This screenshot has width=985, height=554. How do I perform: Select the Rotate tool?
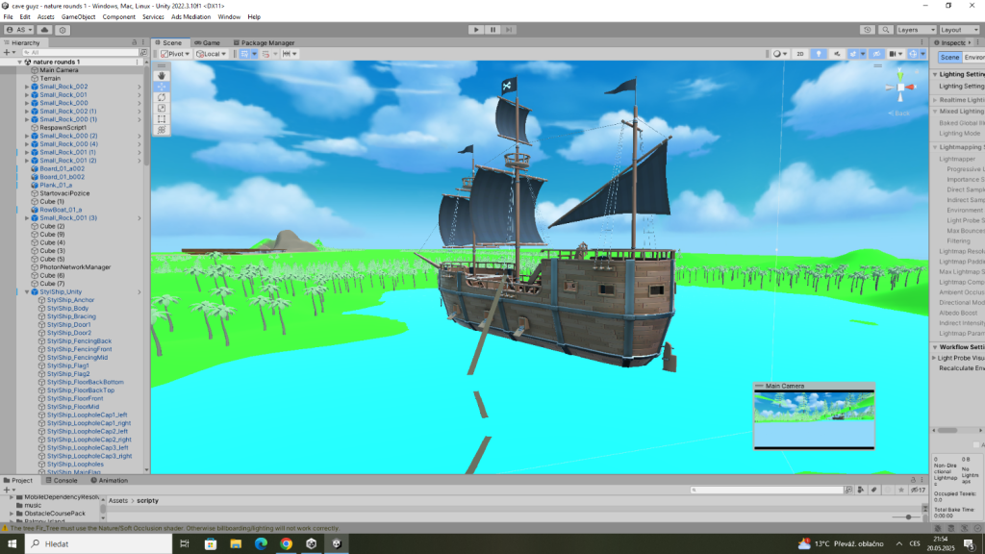(162, 97)
